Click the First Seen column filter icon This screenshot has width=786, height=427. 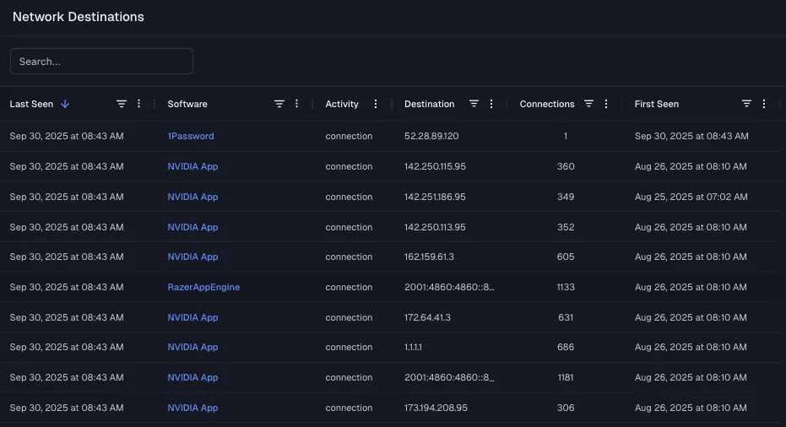746,104
